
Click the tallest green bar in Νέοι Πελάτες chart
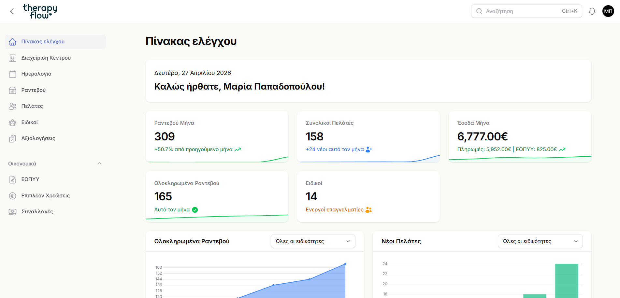567,281
